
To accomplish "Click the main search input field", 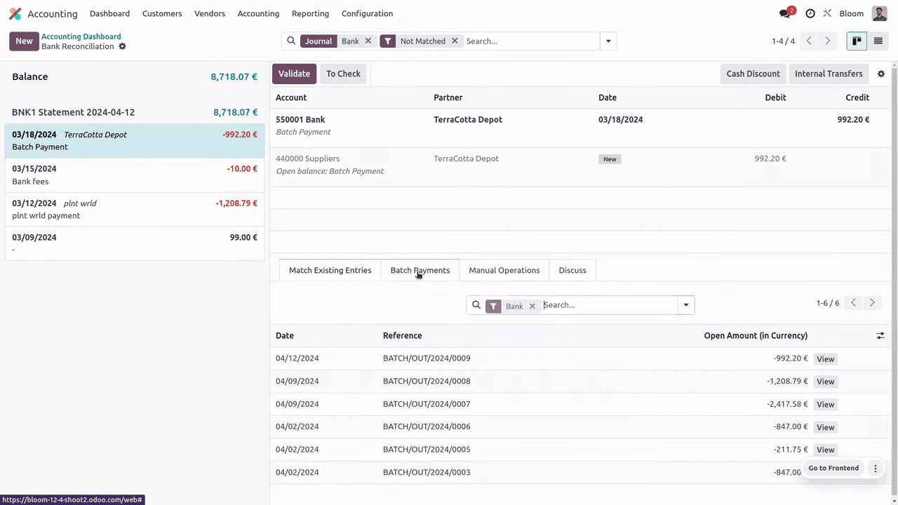I will [530, 41].
